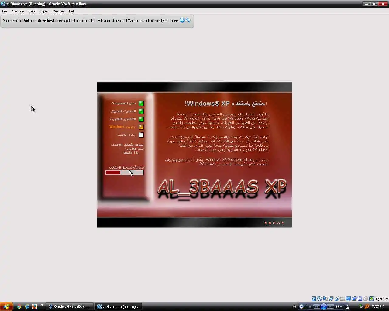Screen dimensions: 389x311
Task: Click the Right Ctrl host key label
Action: [x=381, y=299]
